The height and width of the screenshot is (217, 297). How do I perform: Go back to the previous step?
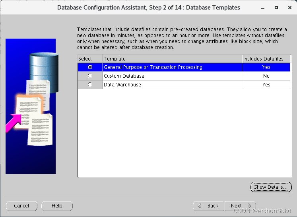209,206
